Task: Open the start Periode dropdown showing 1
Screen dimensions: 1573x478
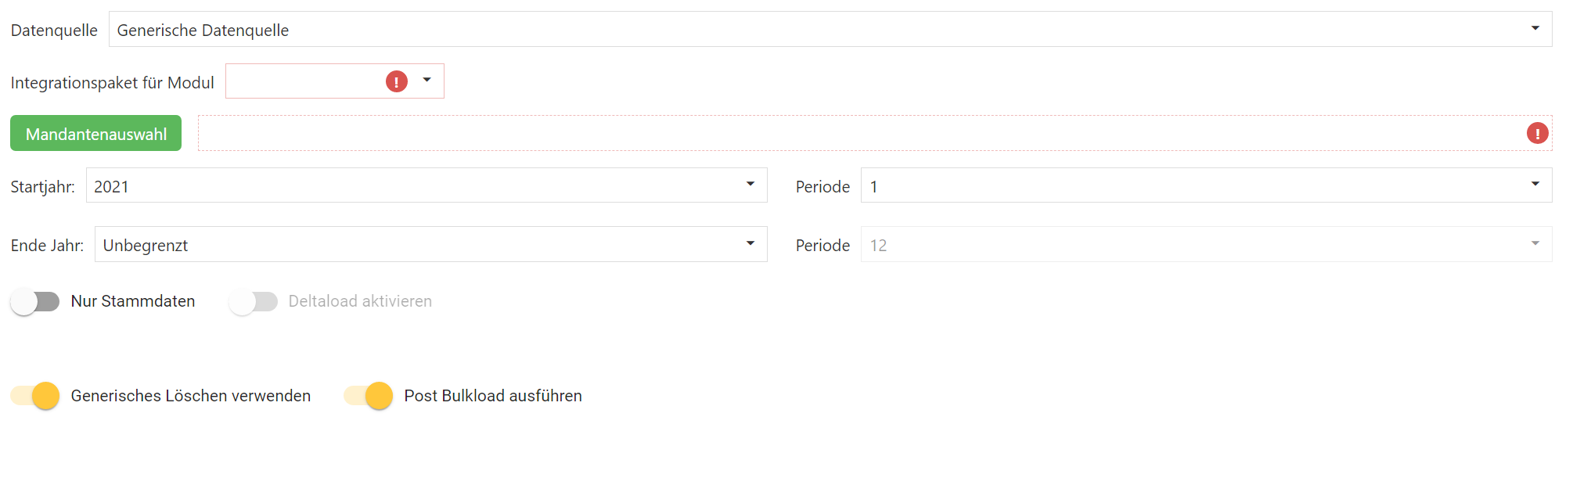Action: point(1535,185)
